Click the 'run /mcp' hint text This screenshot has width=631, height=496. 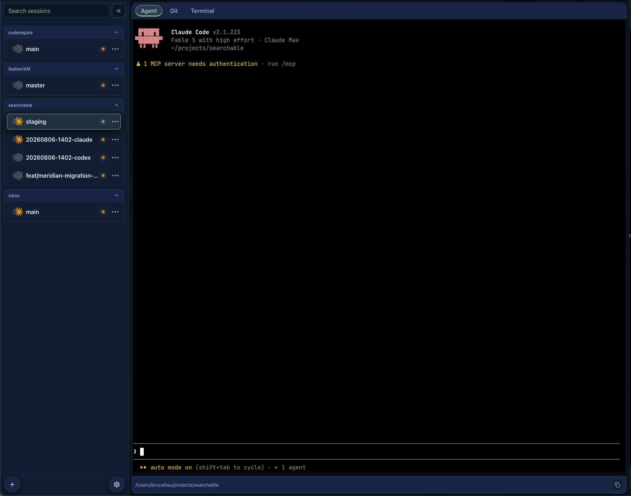[282, 64]
